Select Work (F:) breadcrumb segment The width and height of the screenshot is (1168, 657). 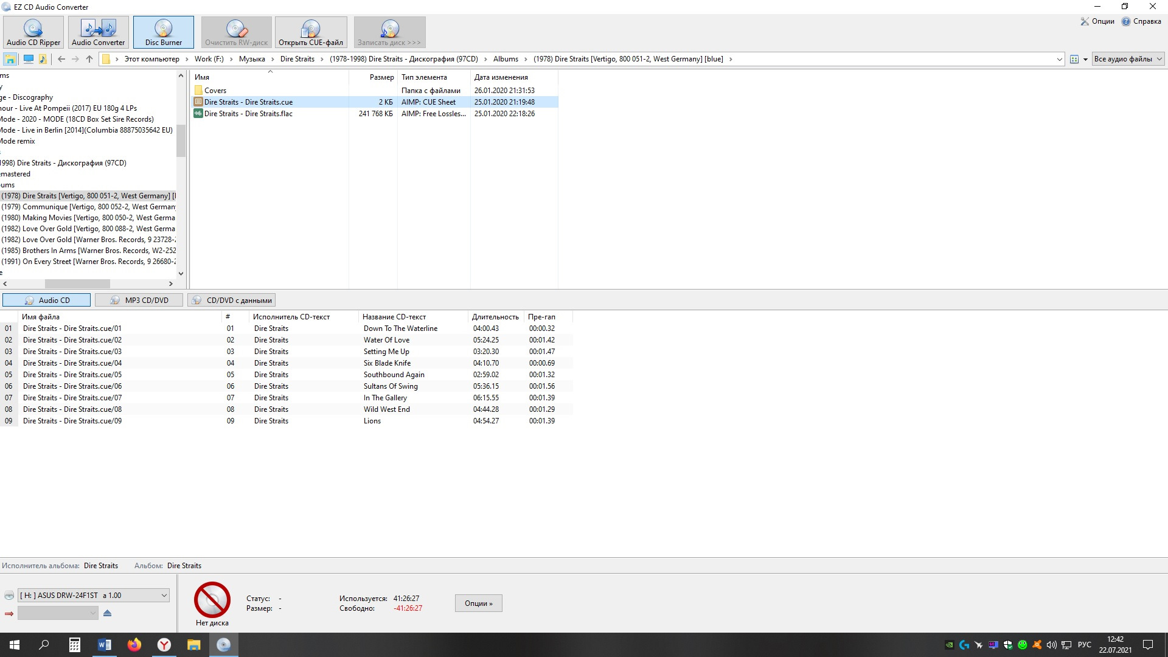click(x=209, y=59)
